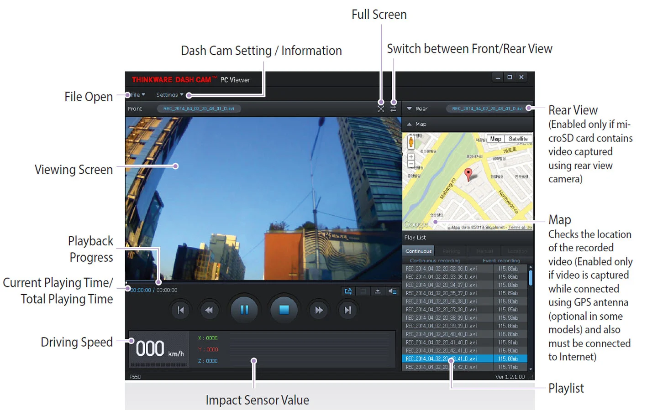Screen dimensions: 647x410
Task: Click the Z impact sensor value
Action: point(208,361)
